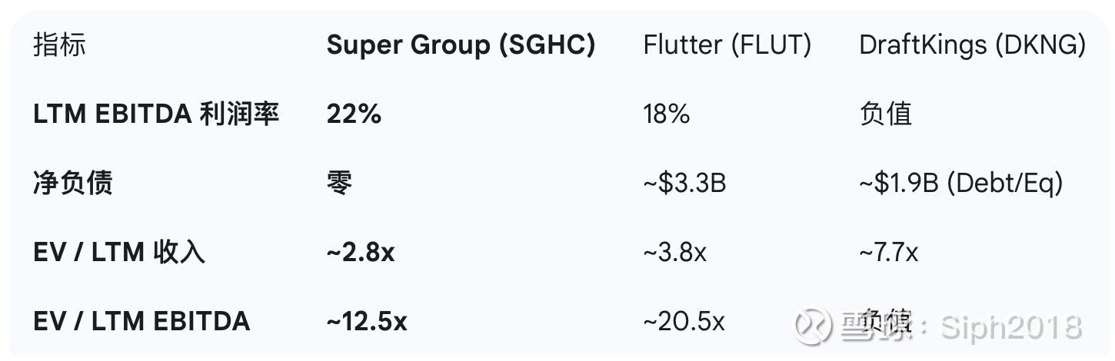Click Flutter's 18% margin cell

coord(666,114)
